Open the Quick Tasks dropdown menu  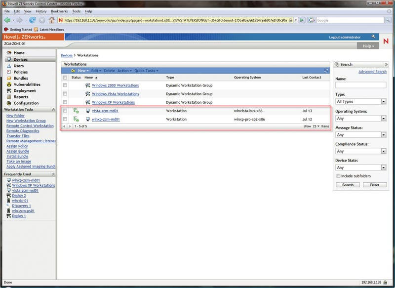146,71
